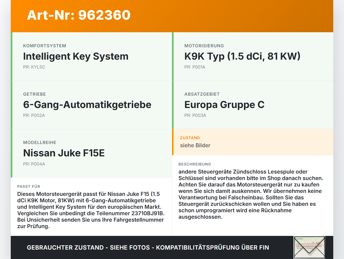Select Europa Gruppe C heading
The width and height of the screenshot is (344, 259).
point(224,105)
